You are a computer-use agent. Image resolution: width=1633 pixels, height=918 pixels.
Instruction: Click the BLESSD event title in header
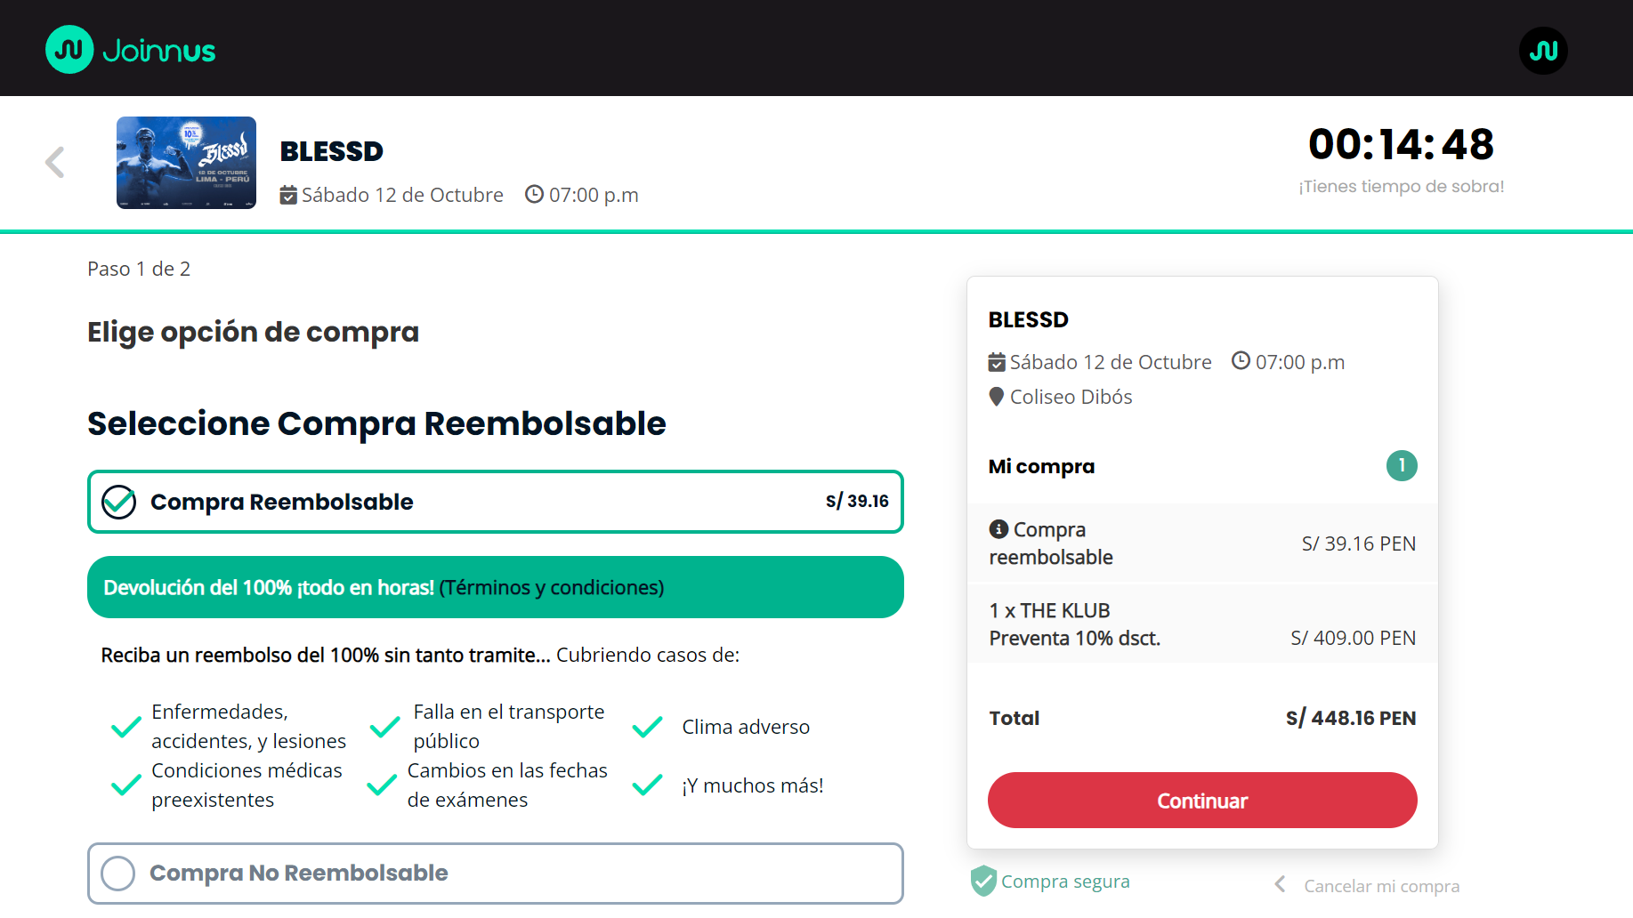click(331, 151)
